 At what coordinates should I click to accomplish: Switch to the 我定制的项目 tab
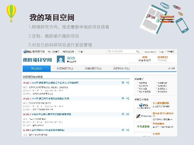(65, 68)
